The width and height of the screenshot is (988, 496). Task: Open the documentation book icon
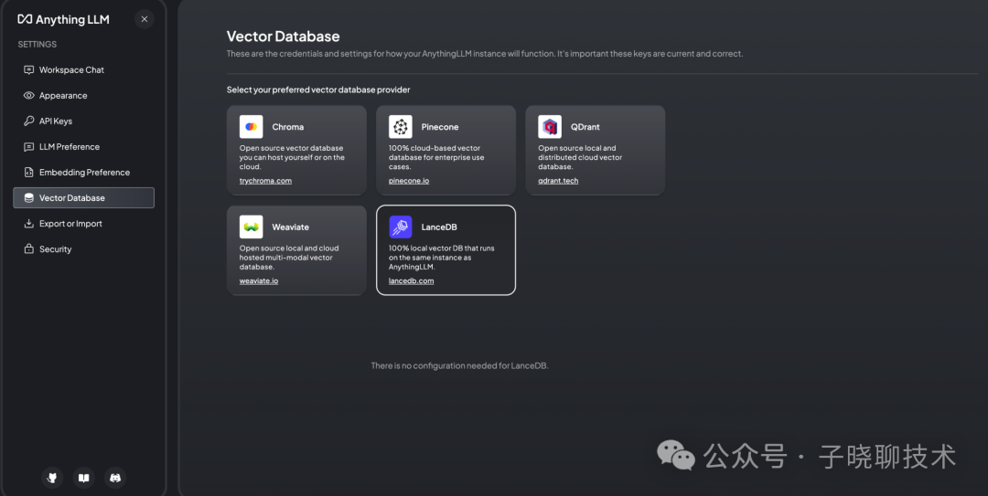click(84, 478)
